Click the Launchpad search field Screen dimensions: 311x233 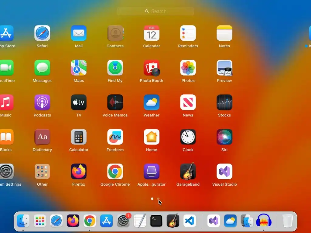pos(155,11)
